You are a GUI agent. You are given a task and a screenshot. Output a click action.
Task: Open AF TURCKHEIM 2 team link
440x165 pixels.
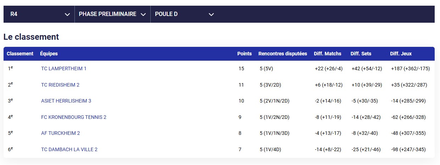61,133
